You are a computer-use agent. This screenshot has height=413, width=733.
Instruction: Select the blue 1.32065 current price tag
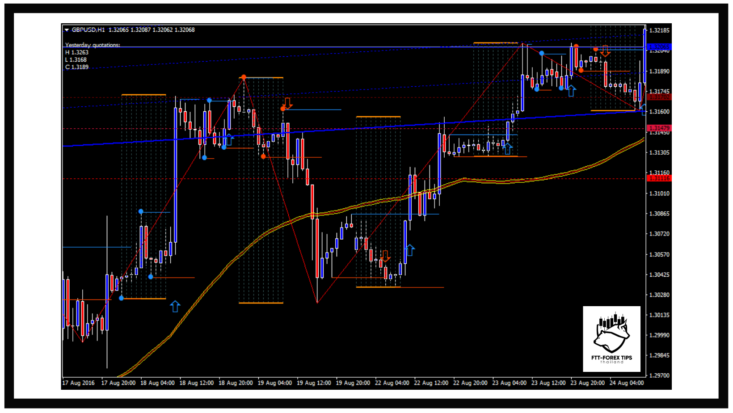click(659, 46)
